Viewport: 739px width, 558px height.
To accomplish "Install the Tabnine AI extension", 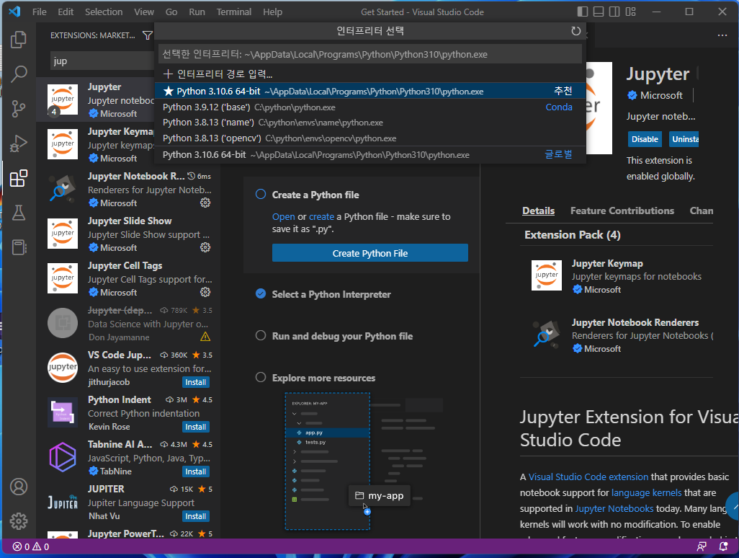I will (x=196, y=471).
